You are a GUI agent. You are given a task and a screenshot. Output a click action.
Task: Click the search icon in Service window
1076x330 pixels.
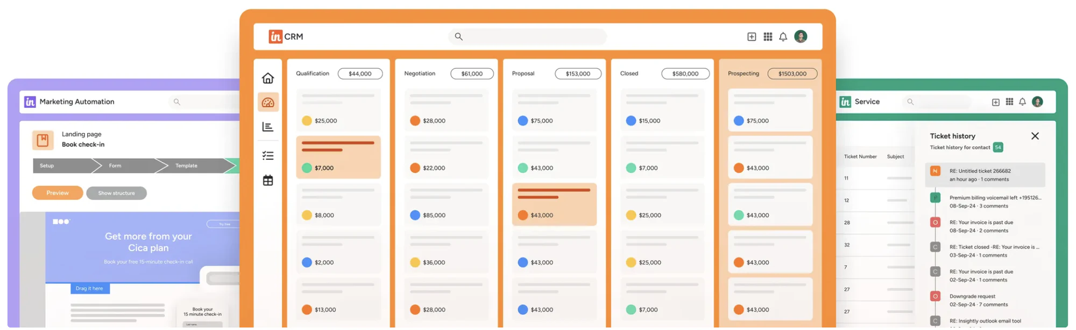point(910,101)
